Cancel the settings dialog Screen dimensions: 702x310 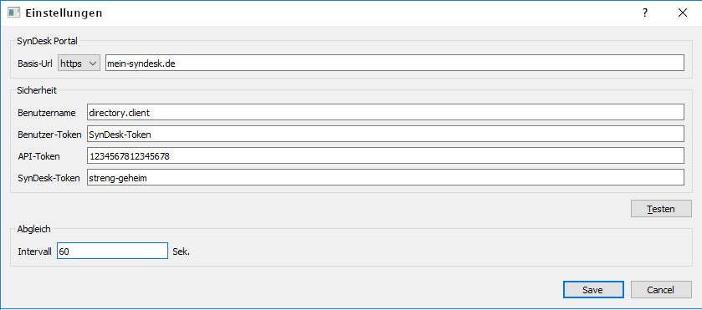661,290
